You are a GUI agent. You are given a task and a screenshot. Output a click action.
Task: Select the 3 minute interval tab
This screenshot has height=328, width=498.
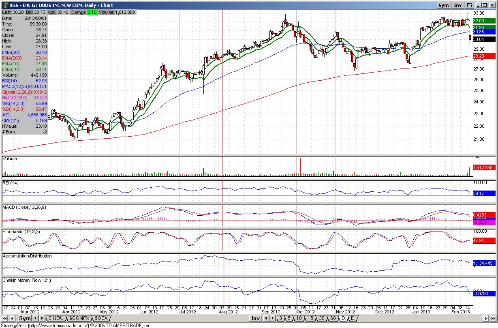pyautogui.click(x=281, y=319)
